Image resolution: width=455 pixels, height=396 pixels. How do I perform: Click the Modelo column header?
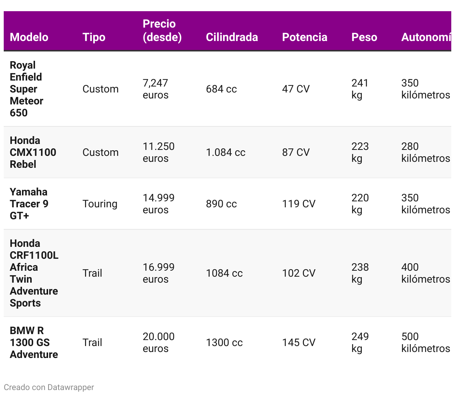pyautogui.click(x=29, y=37)
